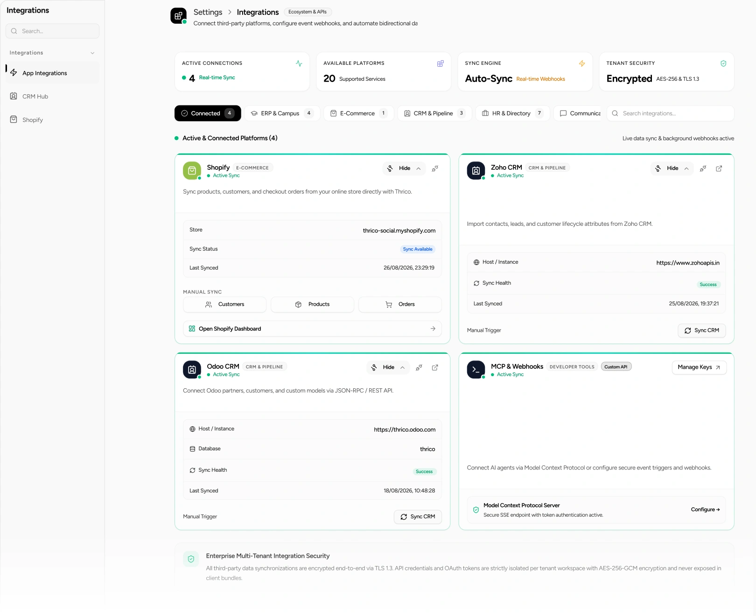Click the green Shopify logo on its card
This screenshot has height=616, width=756.
[192, 171]
